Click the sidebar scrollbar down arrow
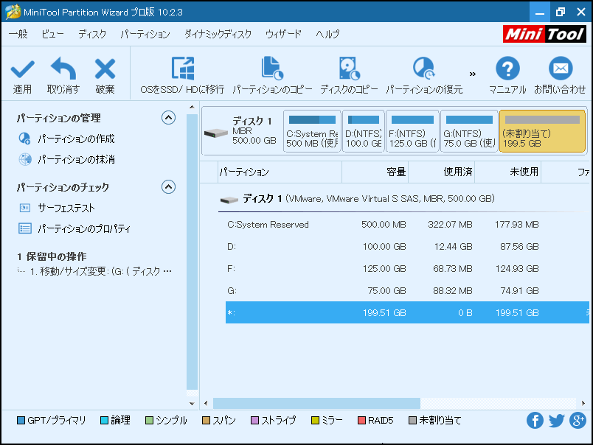Screen dimensions: 593x445 (x=192, y=404)
